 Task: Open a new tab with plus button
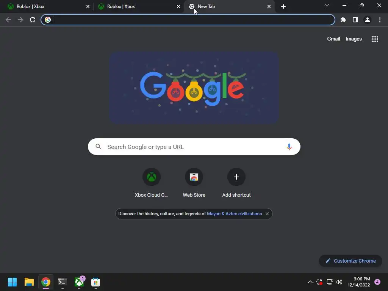point(283,6)
